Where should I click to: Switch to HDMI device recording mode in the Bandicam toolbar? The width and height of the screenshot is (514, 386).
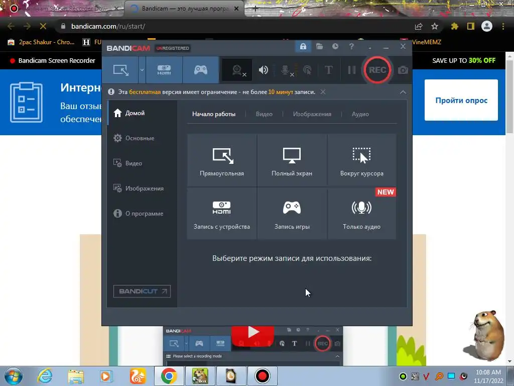click(164, 70)
